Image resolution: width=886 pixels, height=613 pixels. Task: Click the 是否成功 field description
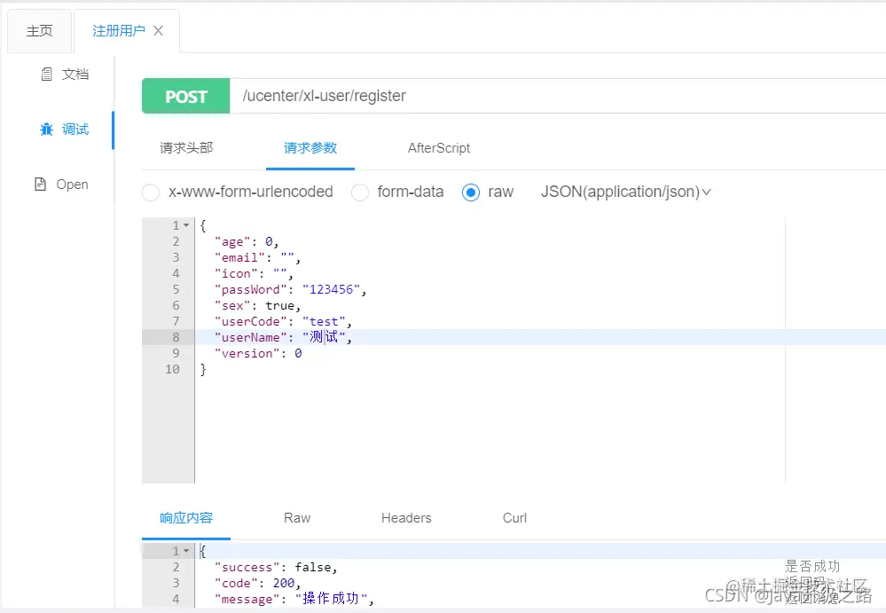[x=812, y=567]
